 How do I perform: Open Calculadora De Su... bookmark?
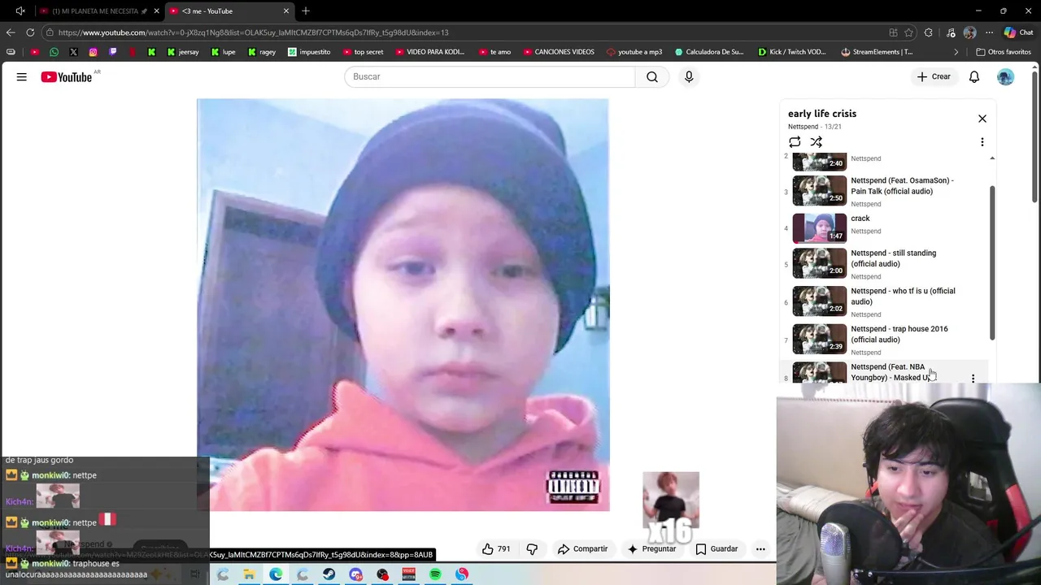coord(708,52)
